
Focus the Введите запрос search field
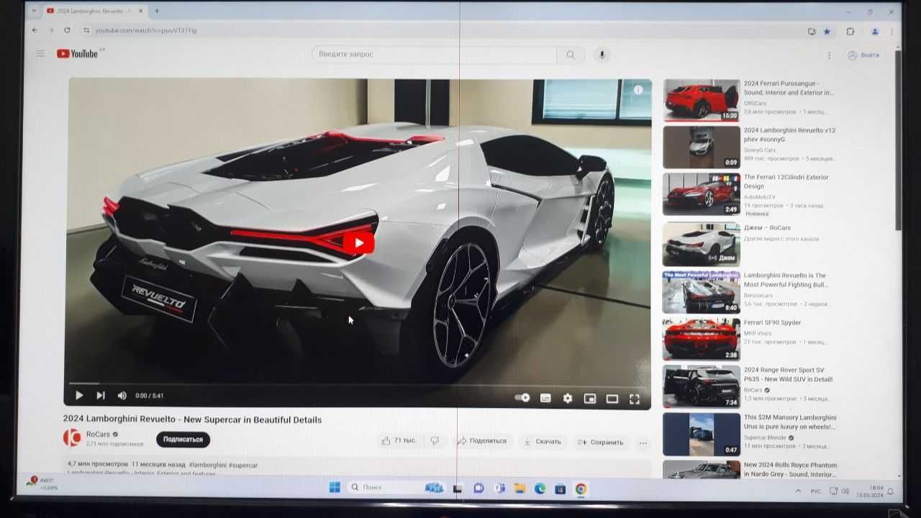[434, 54]
